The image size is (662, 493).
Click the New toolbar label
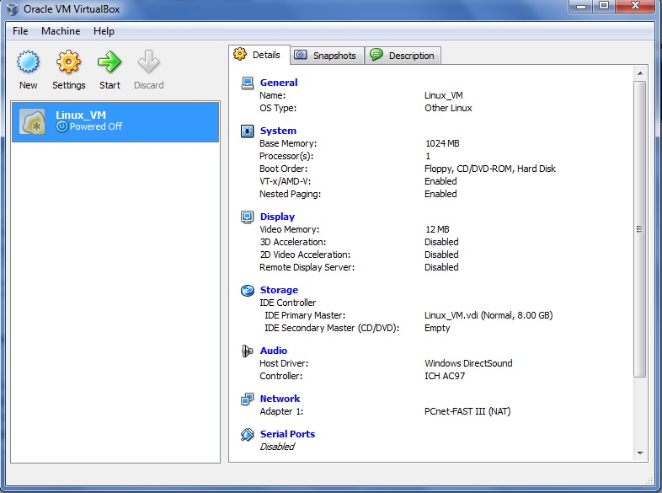click(29, 85)
